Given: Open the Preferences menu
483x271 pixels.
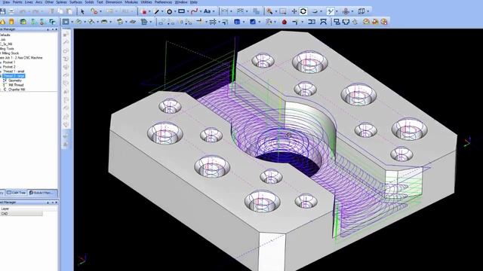Looking at the screenshot, I should pyautogui.click(x=163, y=2).
